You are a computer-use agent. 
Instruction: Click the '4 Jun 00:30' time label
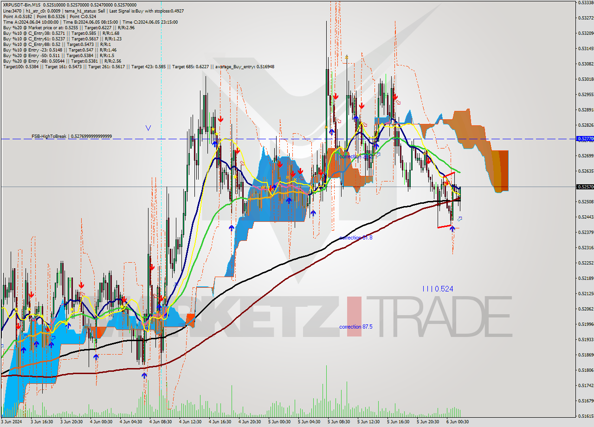pos(101,422)
